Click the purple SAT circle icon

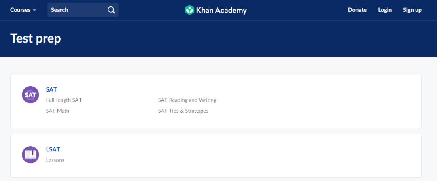point(30,95)
